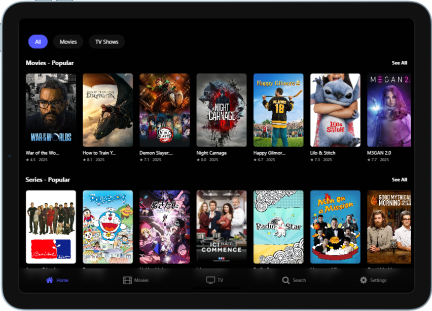This screenshot has height=311, width=432.
Task: Open the Night Carnage poster
Action: pyautogui.click(x=222, y=110)
